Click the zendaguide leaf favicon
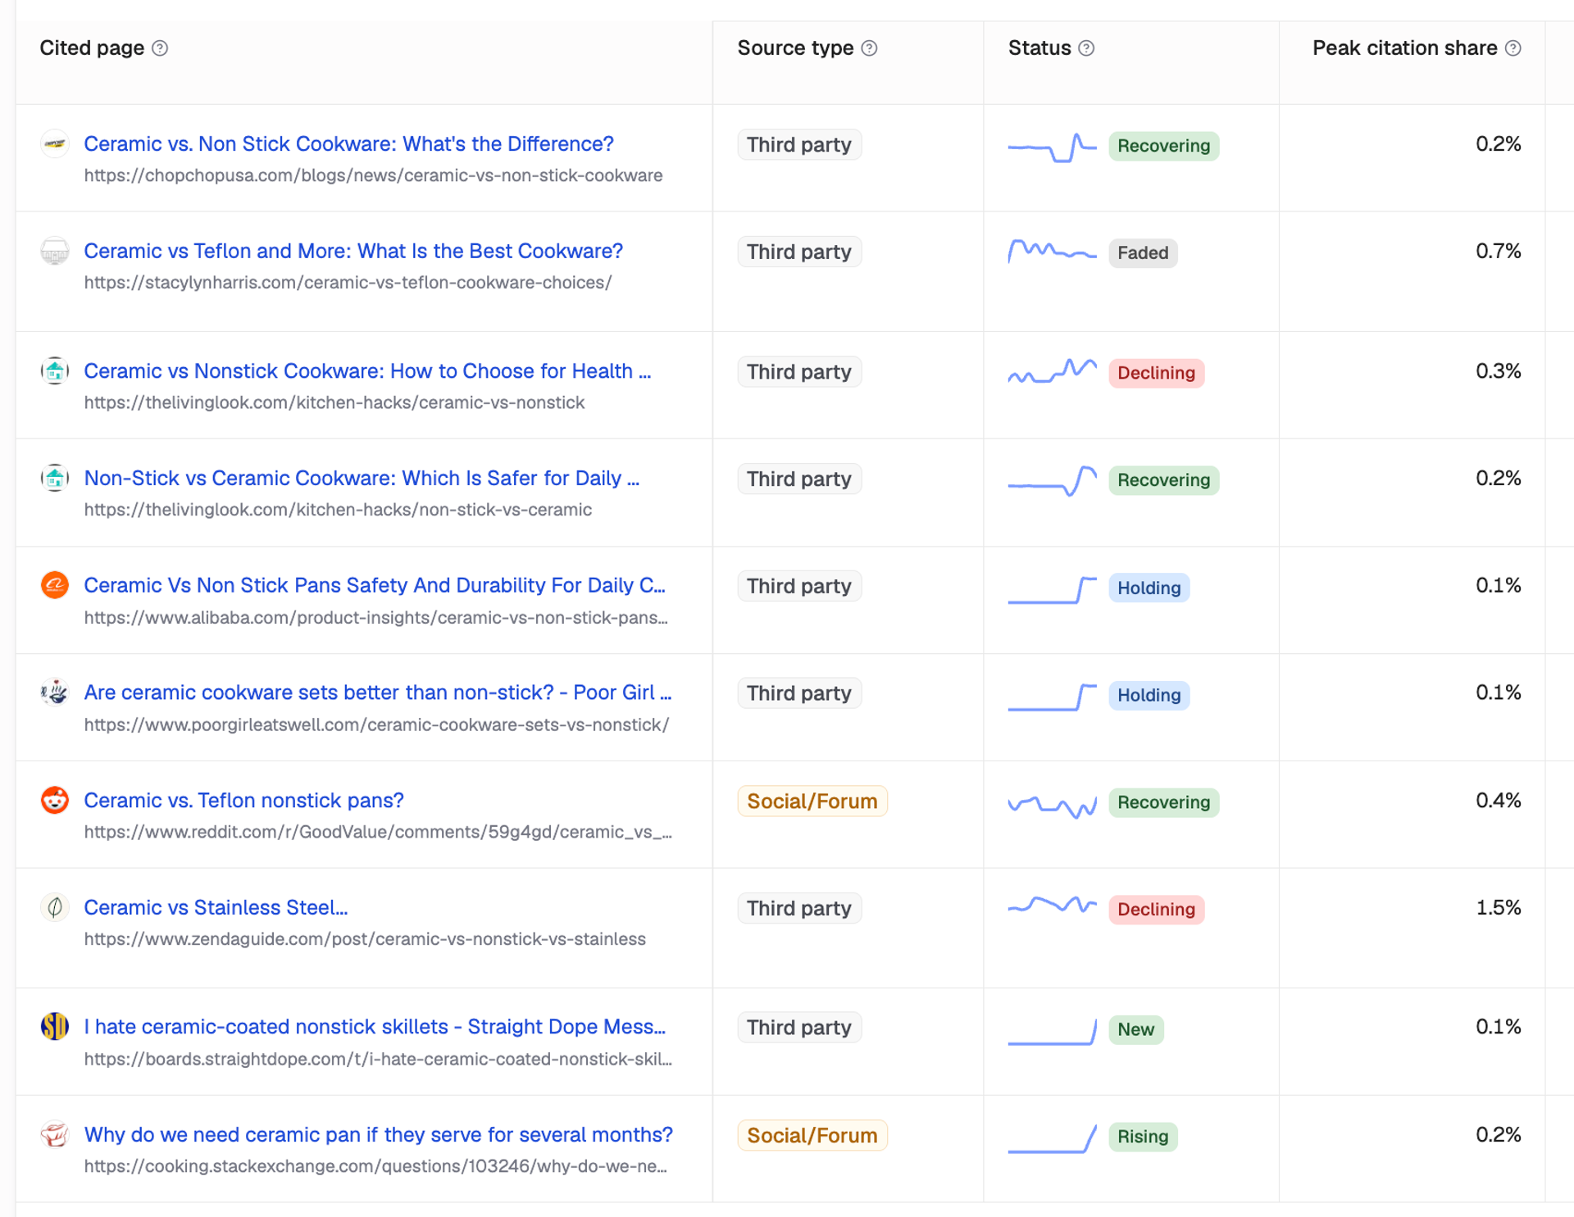Image resolution: width=1574 pixels, height=1217 pixels. coord(55,907)
